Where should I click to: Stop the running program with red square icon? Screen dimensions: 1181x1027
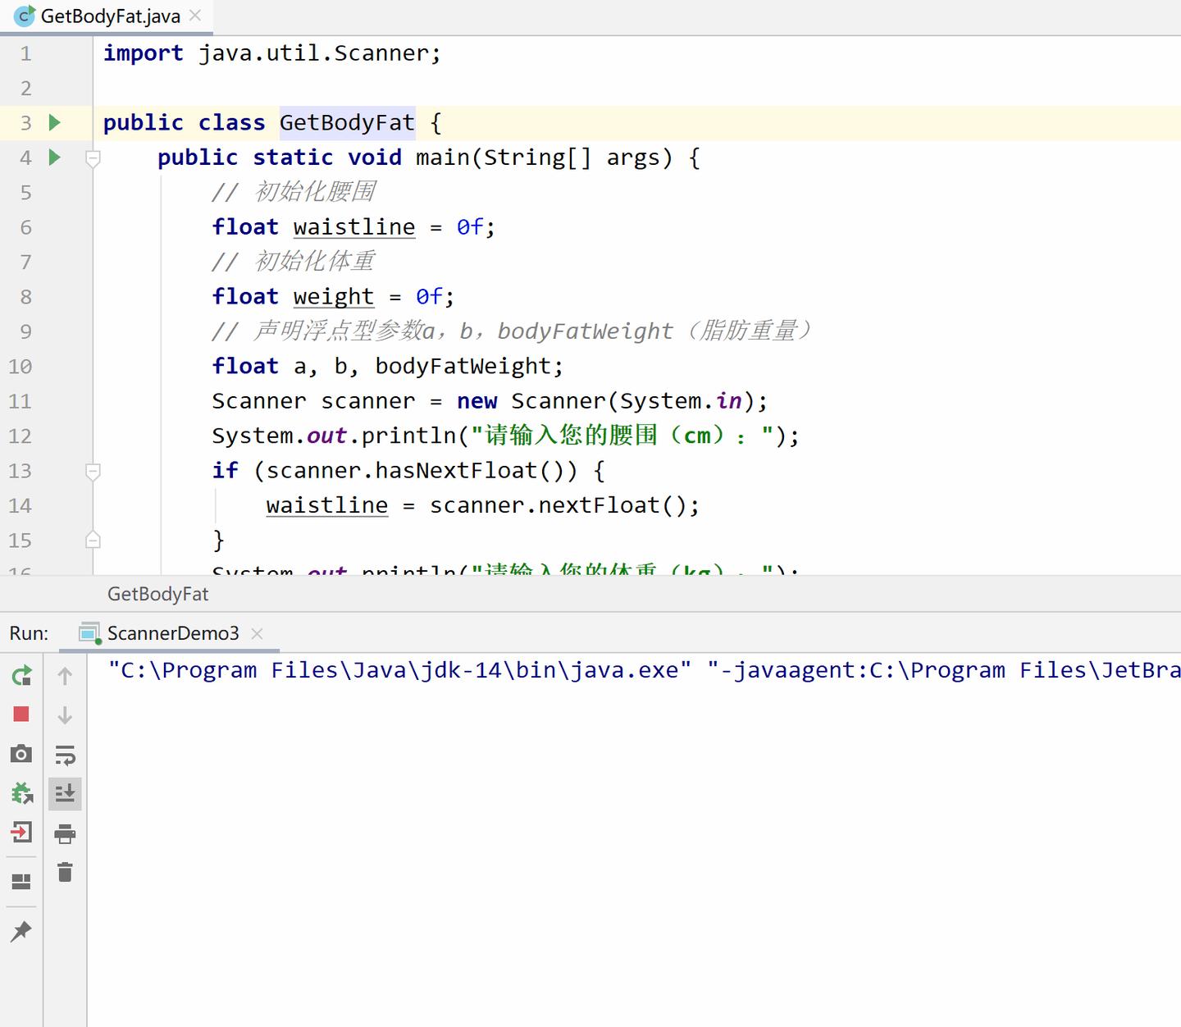[22, 714]
